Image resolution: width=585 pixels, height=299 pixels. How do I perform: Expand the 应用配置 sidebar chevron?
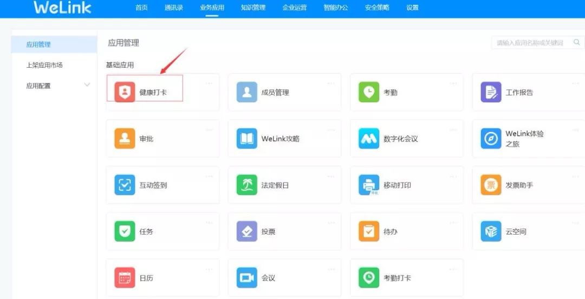click(87, 85)
